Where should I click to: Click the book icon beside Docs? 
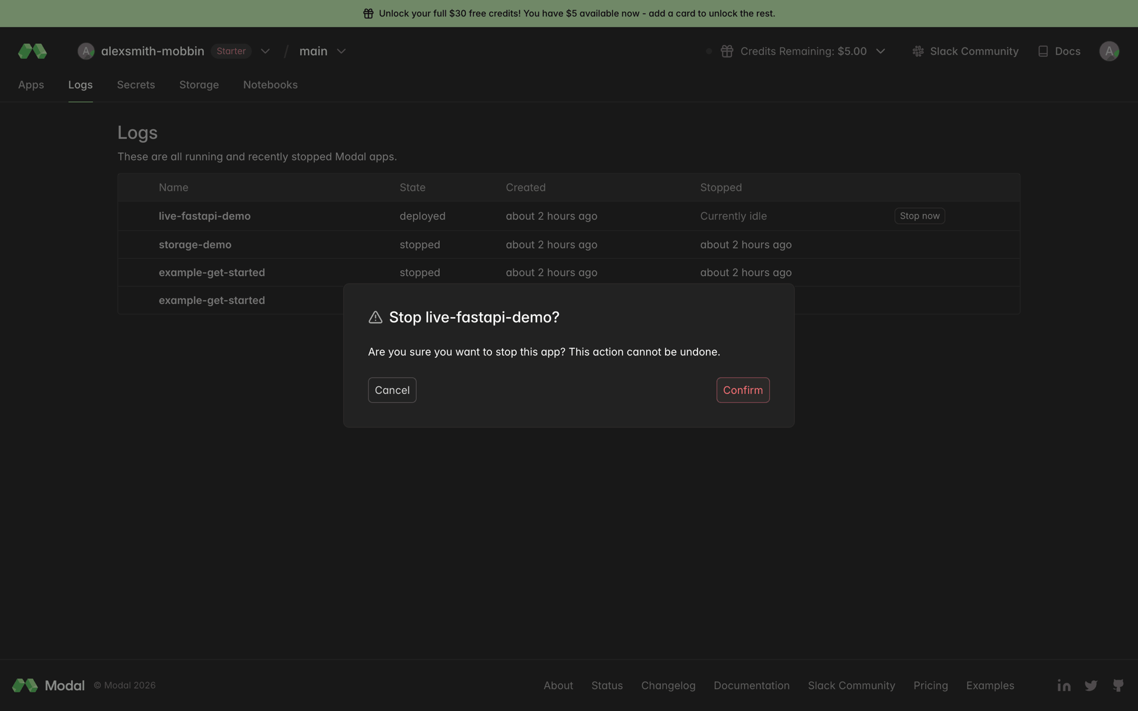click(1043, 52)
